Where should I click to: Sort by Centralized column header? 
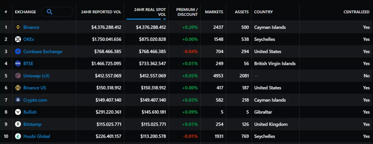pyautogui.click(x=356, y=12)
